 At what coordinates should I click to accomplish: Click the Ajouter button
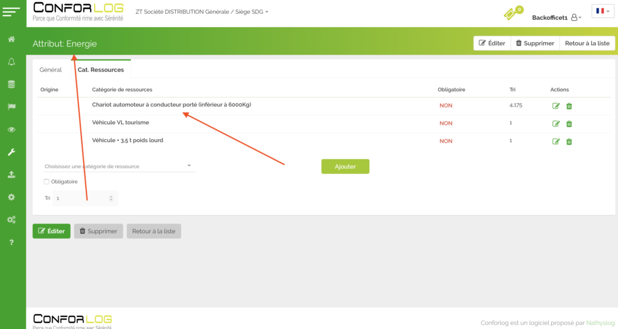click(x=345, y=166)
